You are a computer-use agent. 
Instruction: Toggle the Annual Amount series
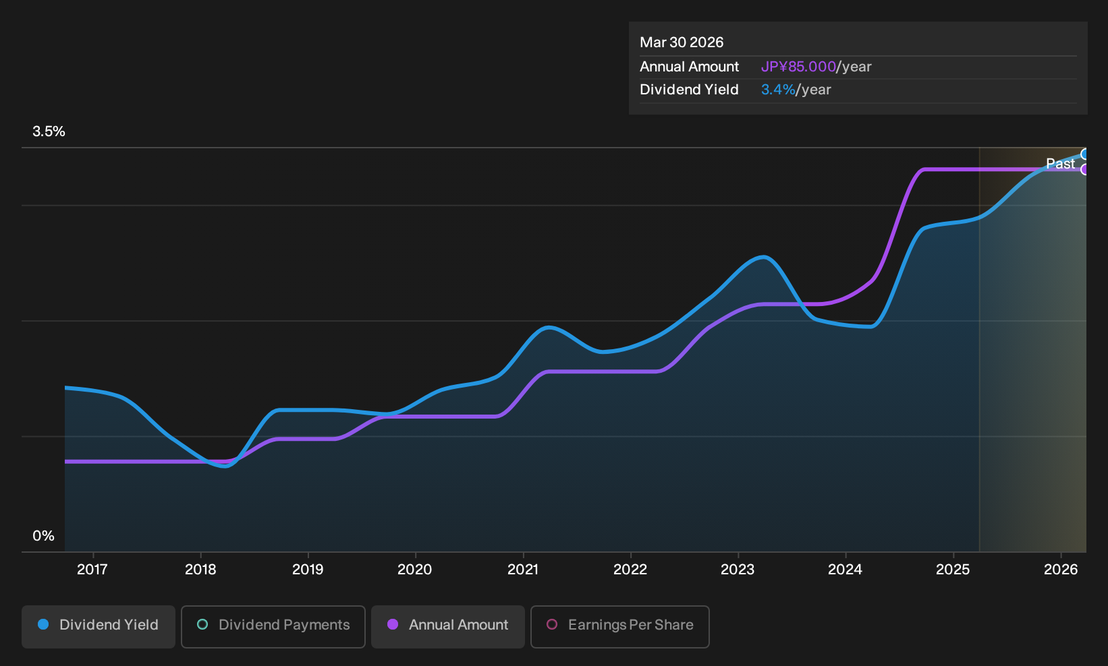(x=448, y=626)
